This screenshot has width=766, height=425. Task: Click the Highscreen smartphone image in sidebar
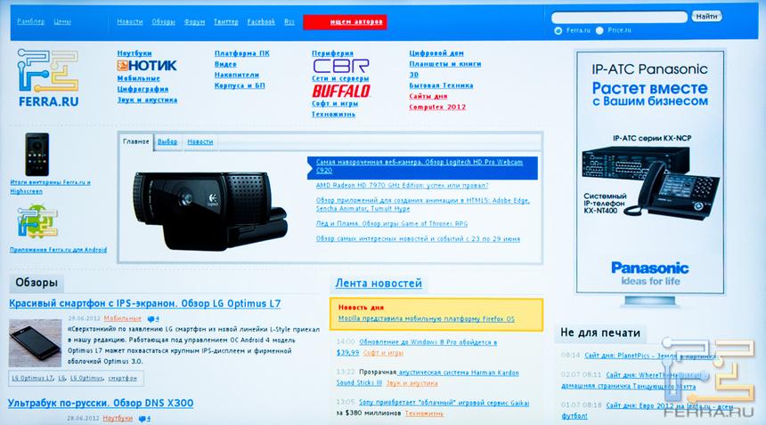(37, 155)
